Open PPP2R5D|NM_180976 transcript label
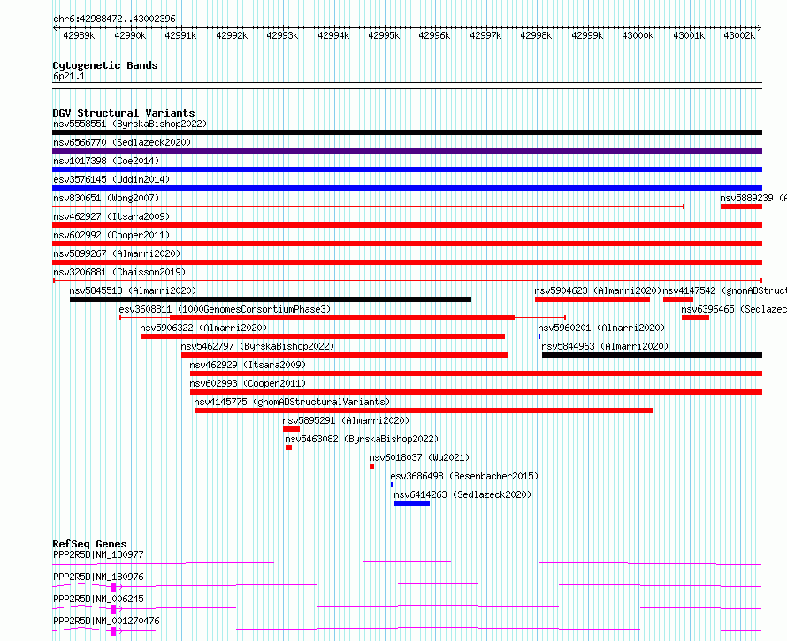787x641 pixels. [x=98, y=577]
